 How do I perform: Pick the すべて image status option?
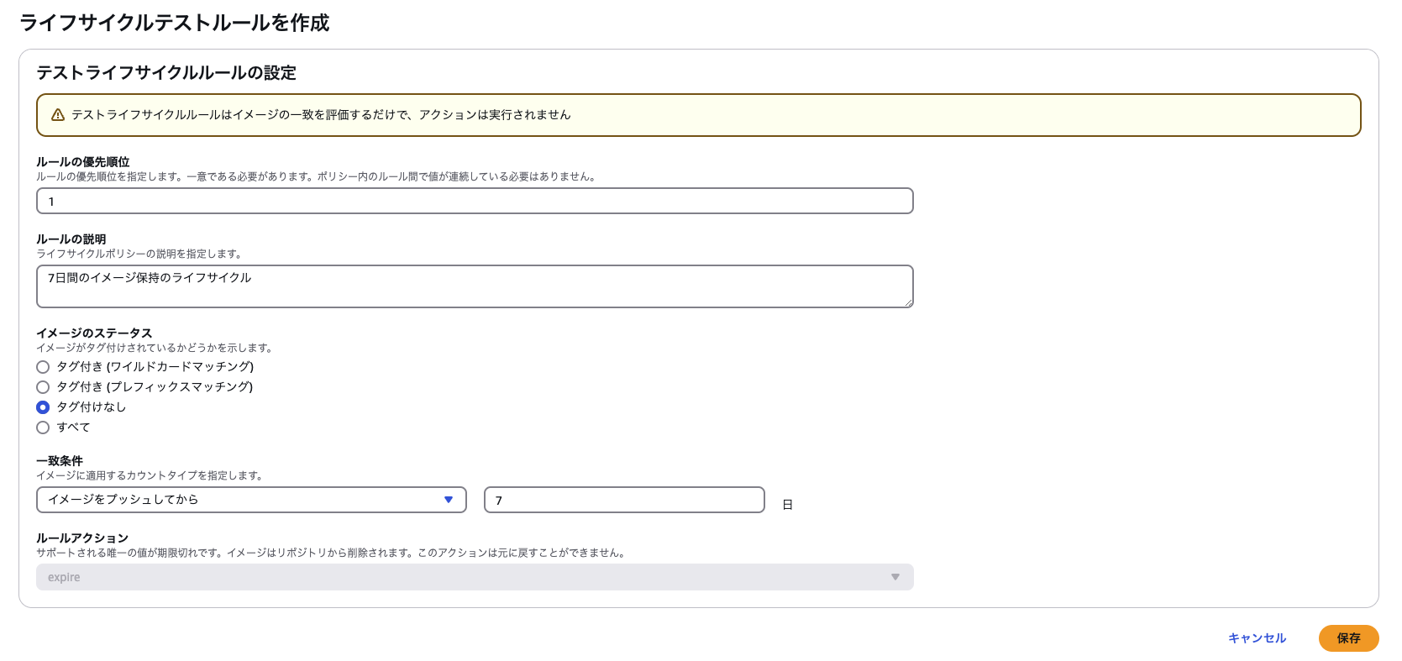[x=43, y=428]
